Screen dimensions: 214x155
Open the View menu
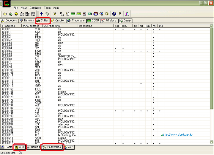(24, 8)
